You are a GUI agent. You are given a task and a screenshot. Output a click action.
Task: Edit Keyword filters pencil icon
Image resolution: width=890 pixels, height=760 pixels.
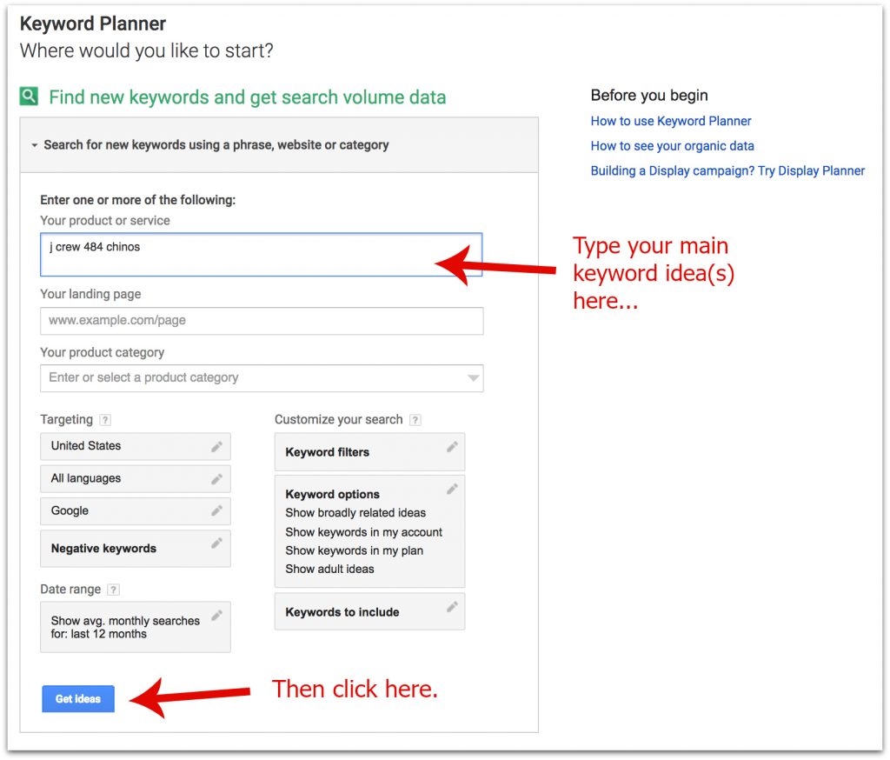coord(452,446)
